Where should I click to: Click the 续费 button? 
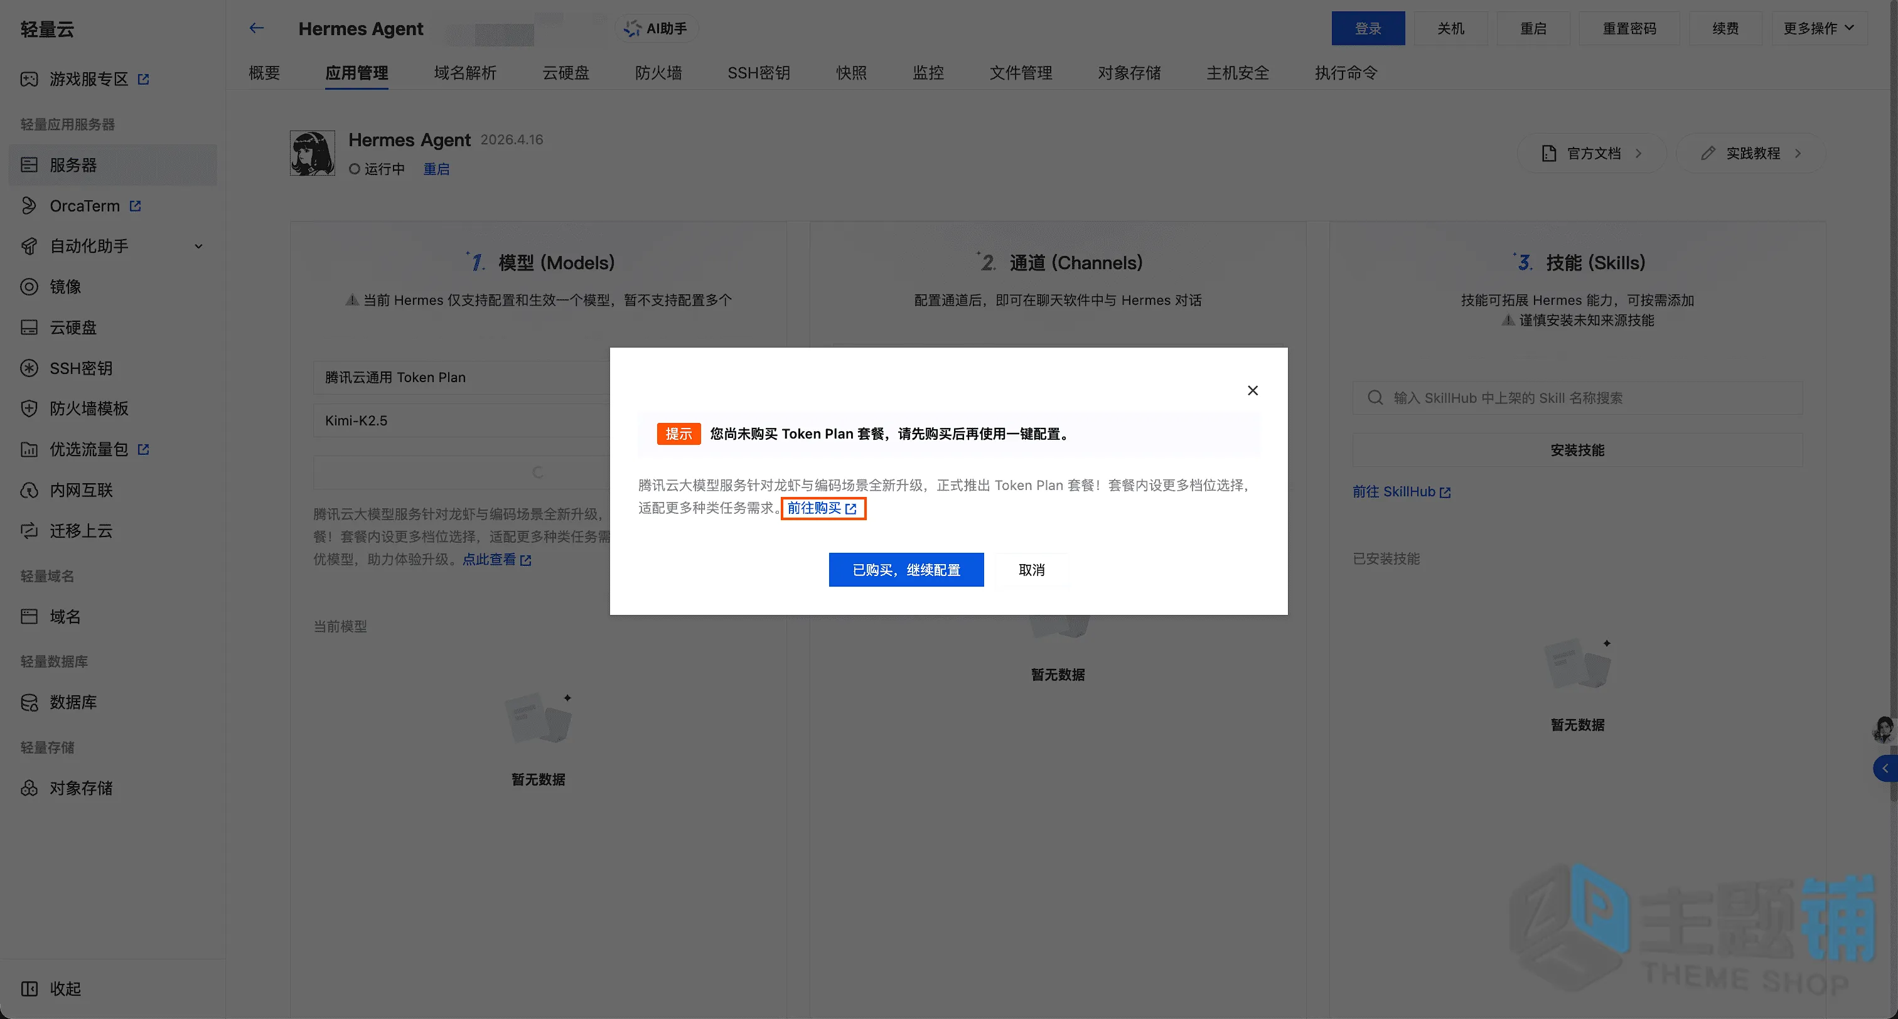point(1725,28)
